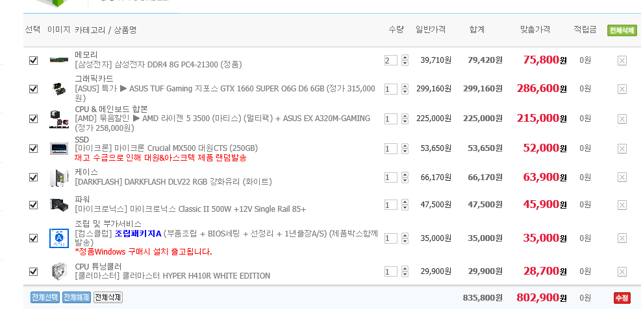Click the 조립패키지A assembly service icon

(x=59, y=238)
